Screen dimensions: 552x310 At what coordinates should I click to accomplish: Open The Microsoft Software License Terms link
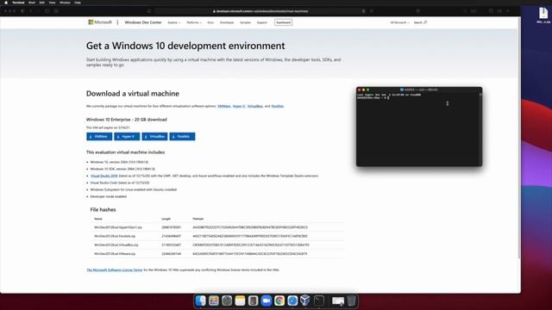coord(115,270)
